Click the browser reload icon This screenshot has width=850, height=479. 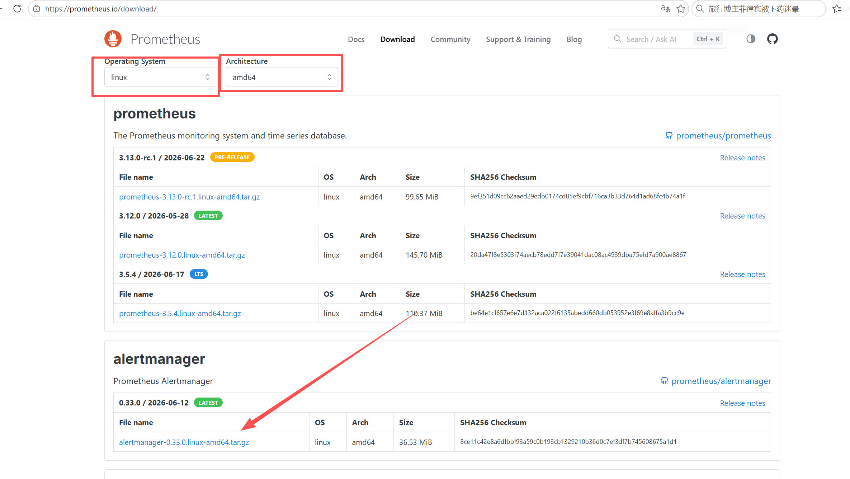click(x=17, y=9)
